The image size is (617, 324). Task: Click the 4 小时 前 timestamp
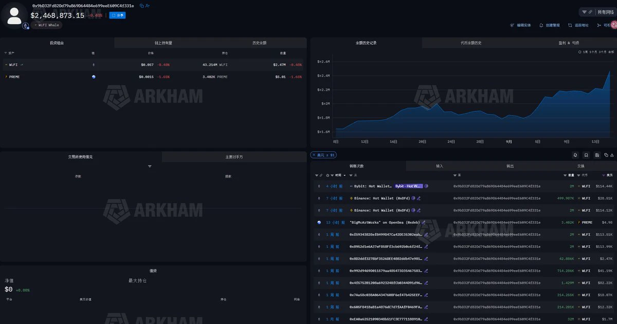pyautogui.click(x=334, y=186)
